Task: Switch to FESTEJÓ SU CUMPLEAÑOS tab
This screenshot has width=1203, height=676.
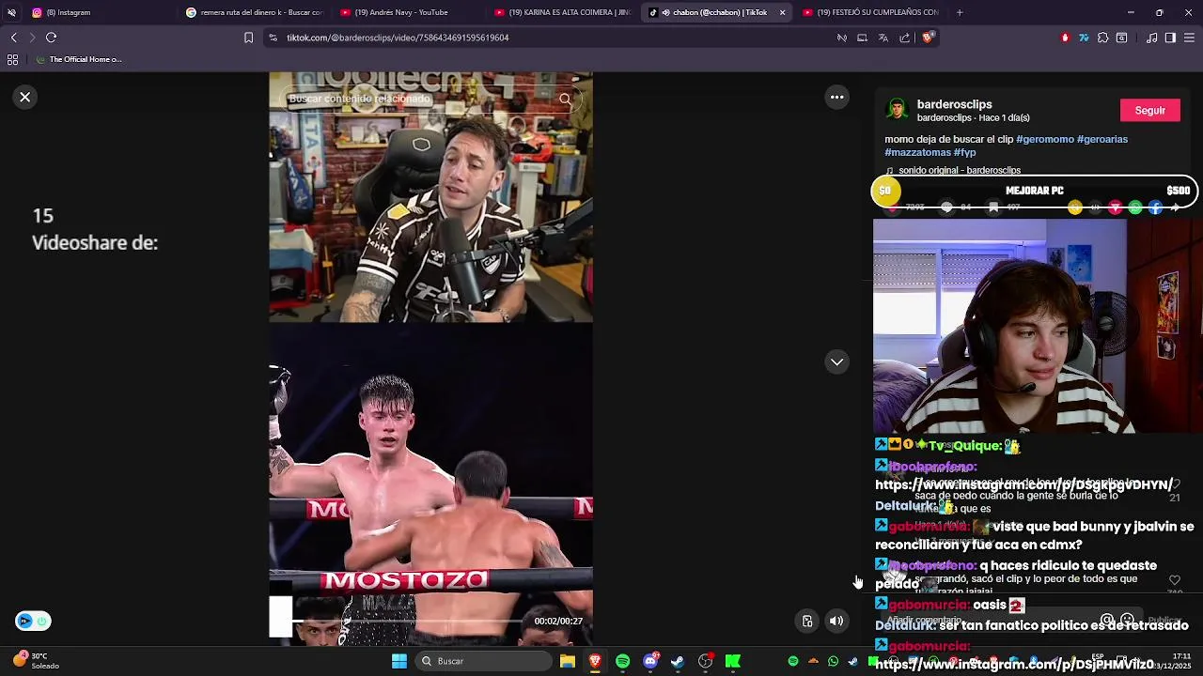Action: tap(870, 12)
